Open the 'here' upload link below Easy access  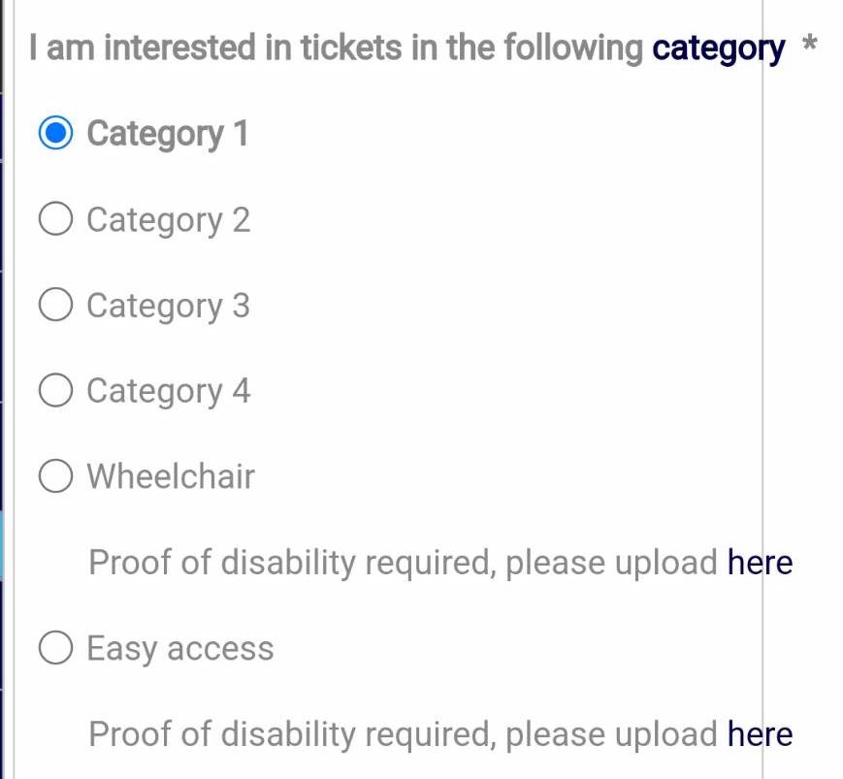[x=761, y=733]
